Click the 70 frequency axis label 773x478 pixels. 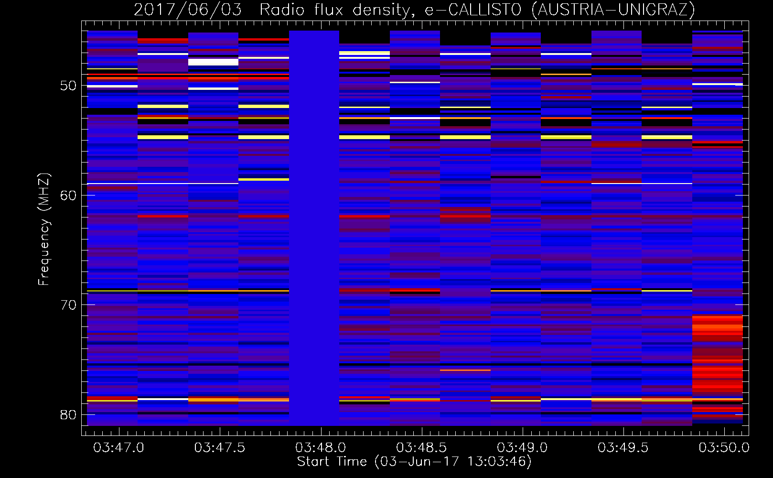68,305
